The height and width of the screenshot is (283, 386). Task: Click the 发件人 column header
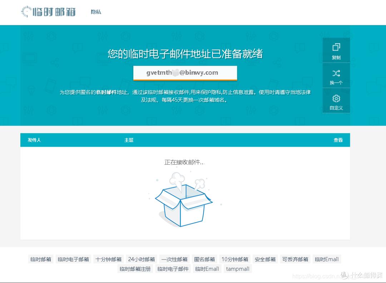34,140
